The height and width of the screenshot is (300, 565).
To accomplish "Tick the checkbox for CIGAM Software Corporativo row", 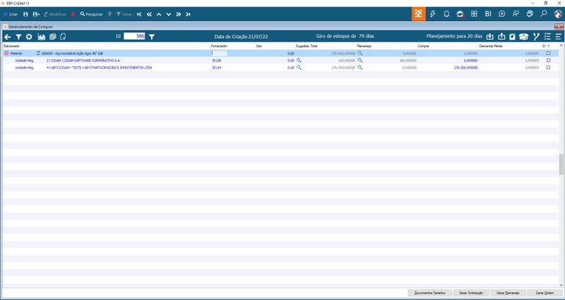I will click(549, 60).
